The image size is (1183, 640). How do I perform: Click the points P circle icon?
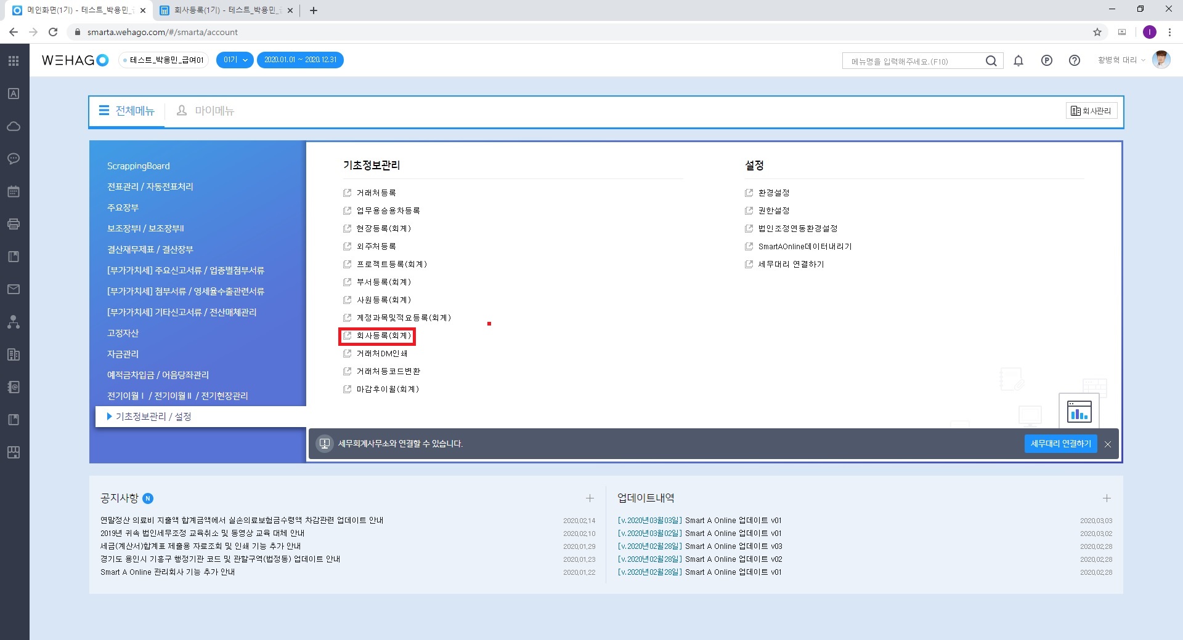(1046, 60)
